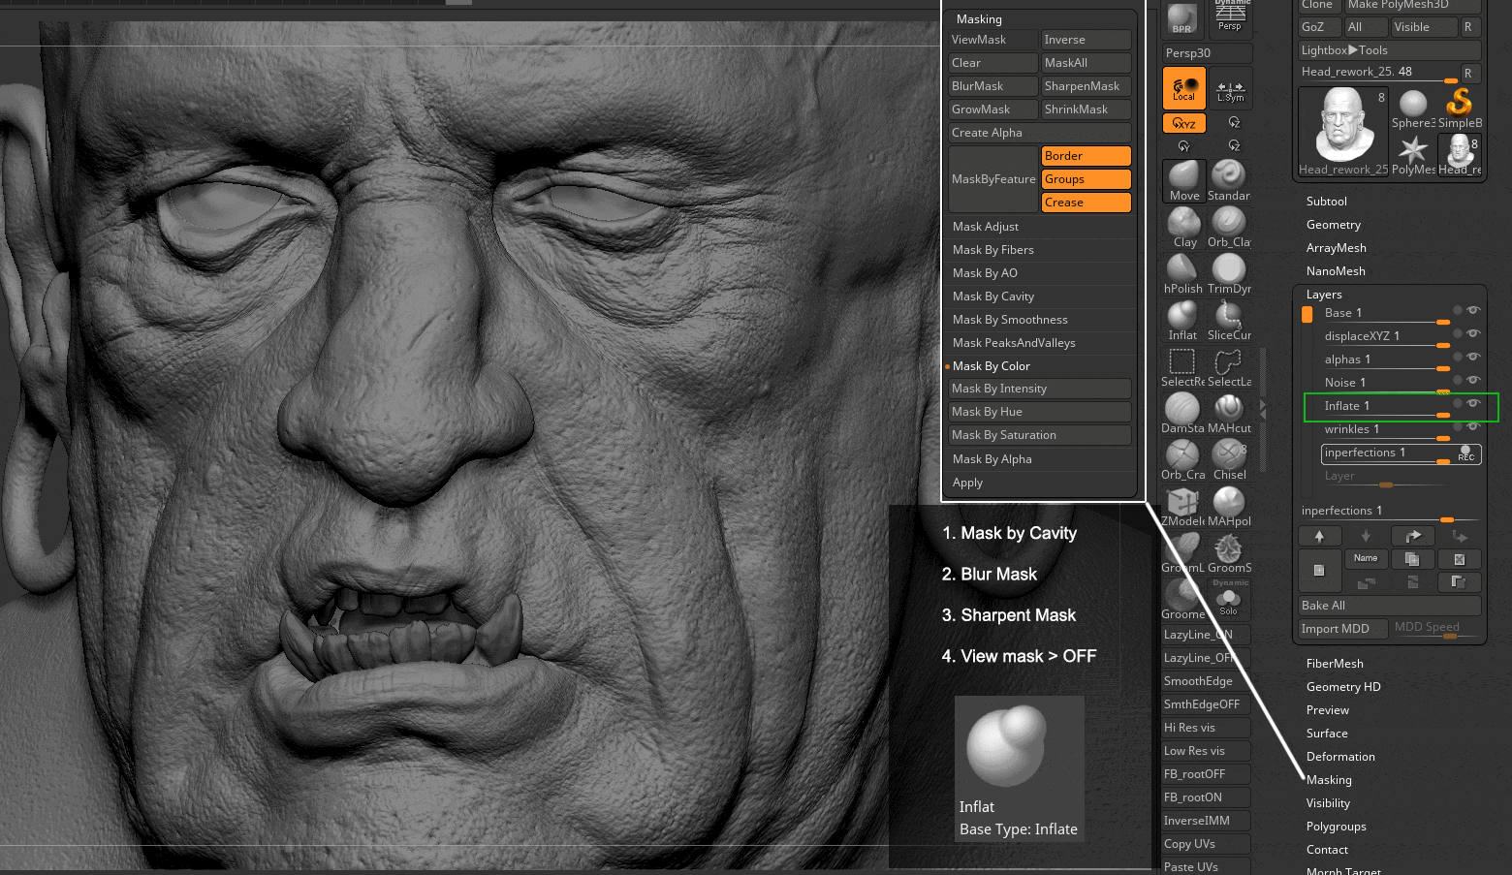
Task: Select the DamStandard brush
Action: (x=1183, y=414)
